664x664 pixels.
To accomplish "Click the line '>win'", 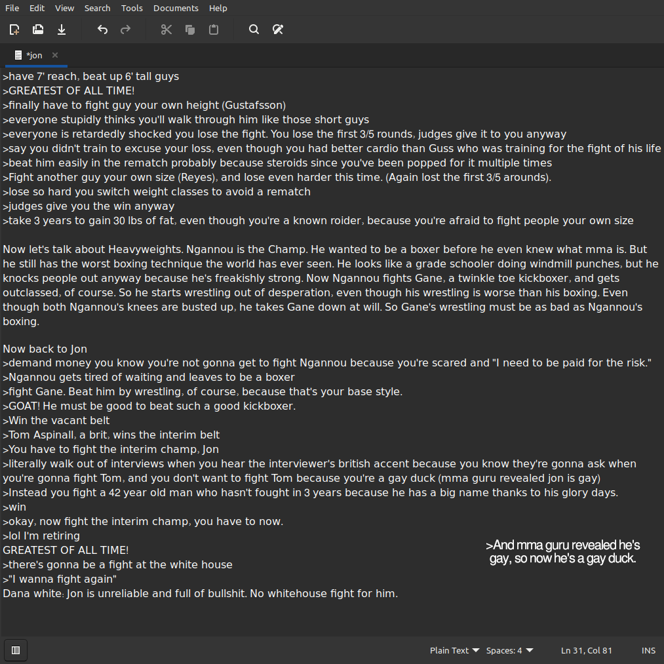I will pos(14,507).
